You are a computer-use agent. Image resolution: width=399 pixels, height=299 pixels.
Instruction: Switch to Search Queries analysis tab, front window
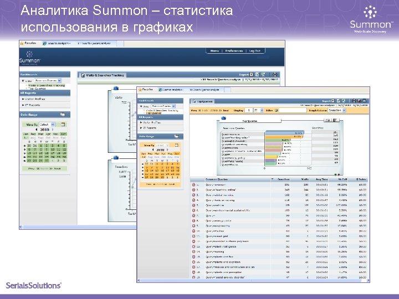tap(204, 90)
